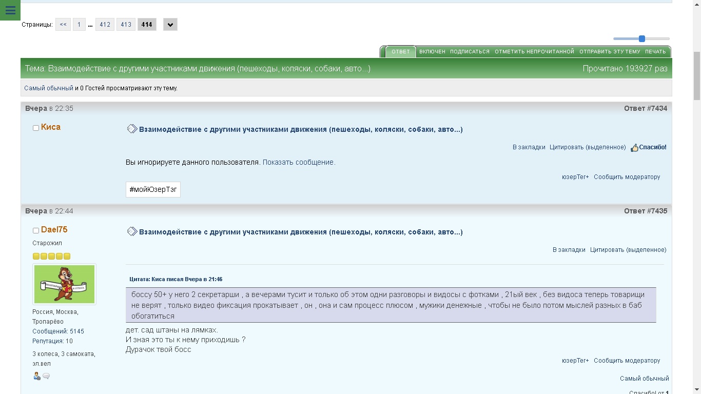Toggle the ВКЛЮЧЕН notification option
The height and width of the screenshot is (394, 701).
tap(432, 52)
